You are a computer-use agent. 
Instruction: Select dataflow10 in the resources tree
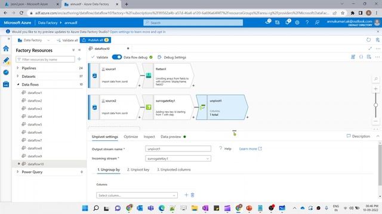click(36, 164)
